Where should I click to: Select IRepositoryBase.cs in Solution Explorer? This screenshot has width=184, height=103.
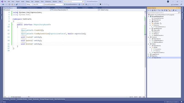pos(158,42)
